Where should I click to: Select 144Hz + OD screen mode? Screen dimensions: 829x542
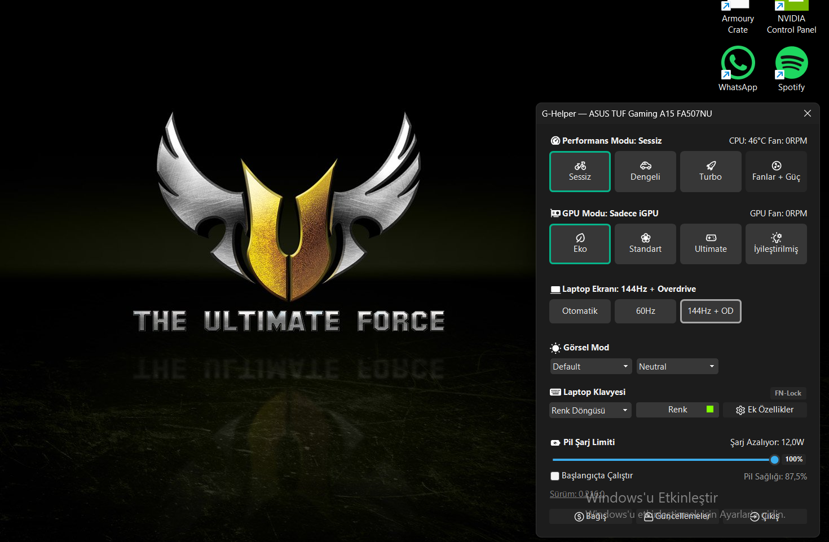(711, 311)
